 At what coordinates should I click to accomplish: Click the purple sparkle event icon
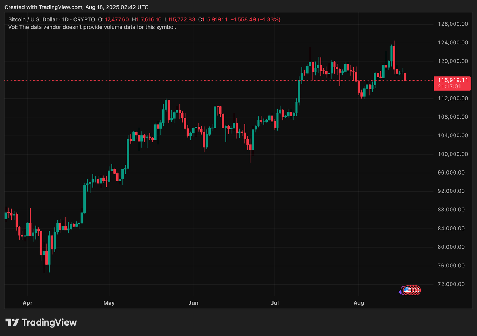tap(401, 292)
